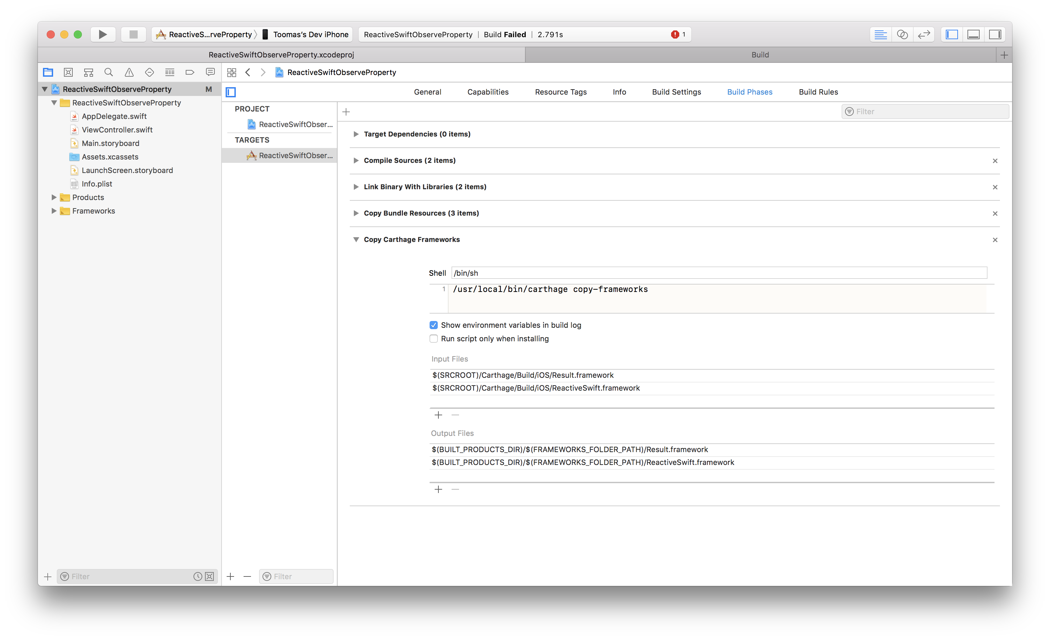This screenshot has height=640, width=1050.
Task: Open the Issue navigator
Action: pos(129,72)
